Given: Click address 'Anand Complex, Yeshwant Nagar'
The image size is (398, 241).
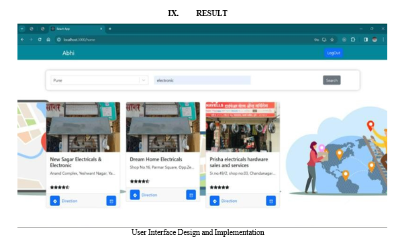Looking at the screenshot, I should click(x=83, y=173).
